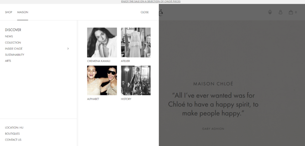Click the Discover heading
Screen dimensions: 305x146
(13, 30)
